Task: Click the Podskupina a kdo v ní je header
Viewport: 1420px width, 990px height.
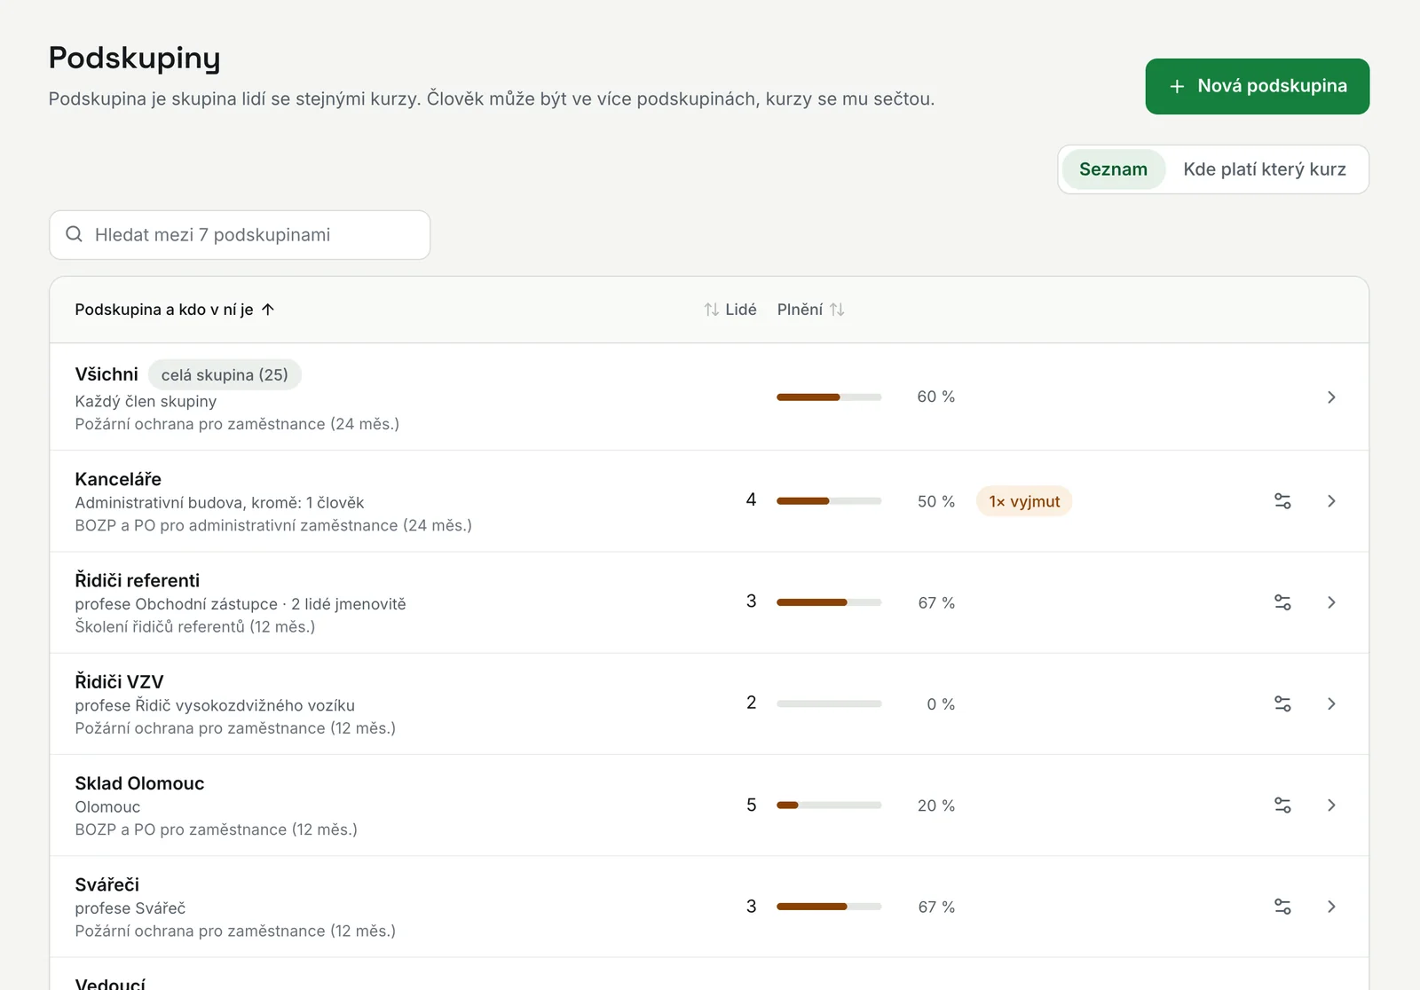Action: (164, 310)
